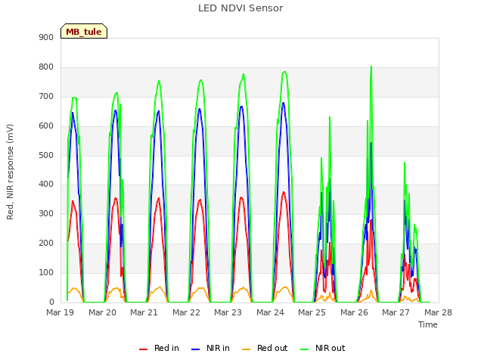Click the orange Red out legend swatch
Viewport: 484px width, 363px height.
click(246, 349)
